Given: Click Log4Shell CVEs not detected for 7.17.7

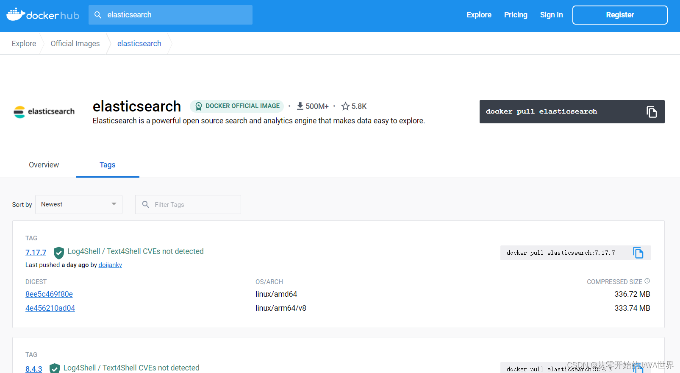Looking at the screenshot, I should (x=136, y=251).
